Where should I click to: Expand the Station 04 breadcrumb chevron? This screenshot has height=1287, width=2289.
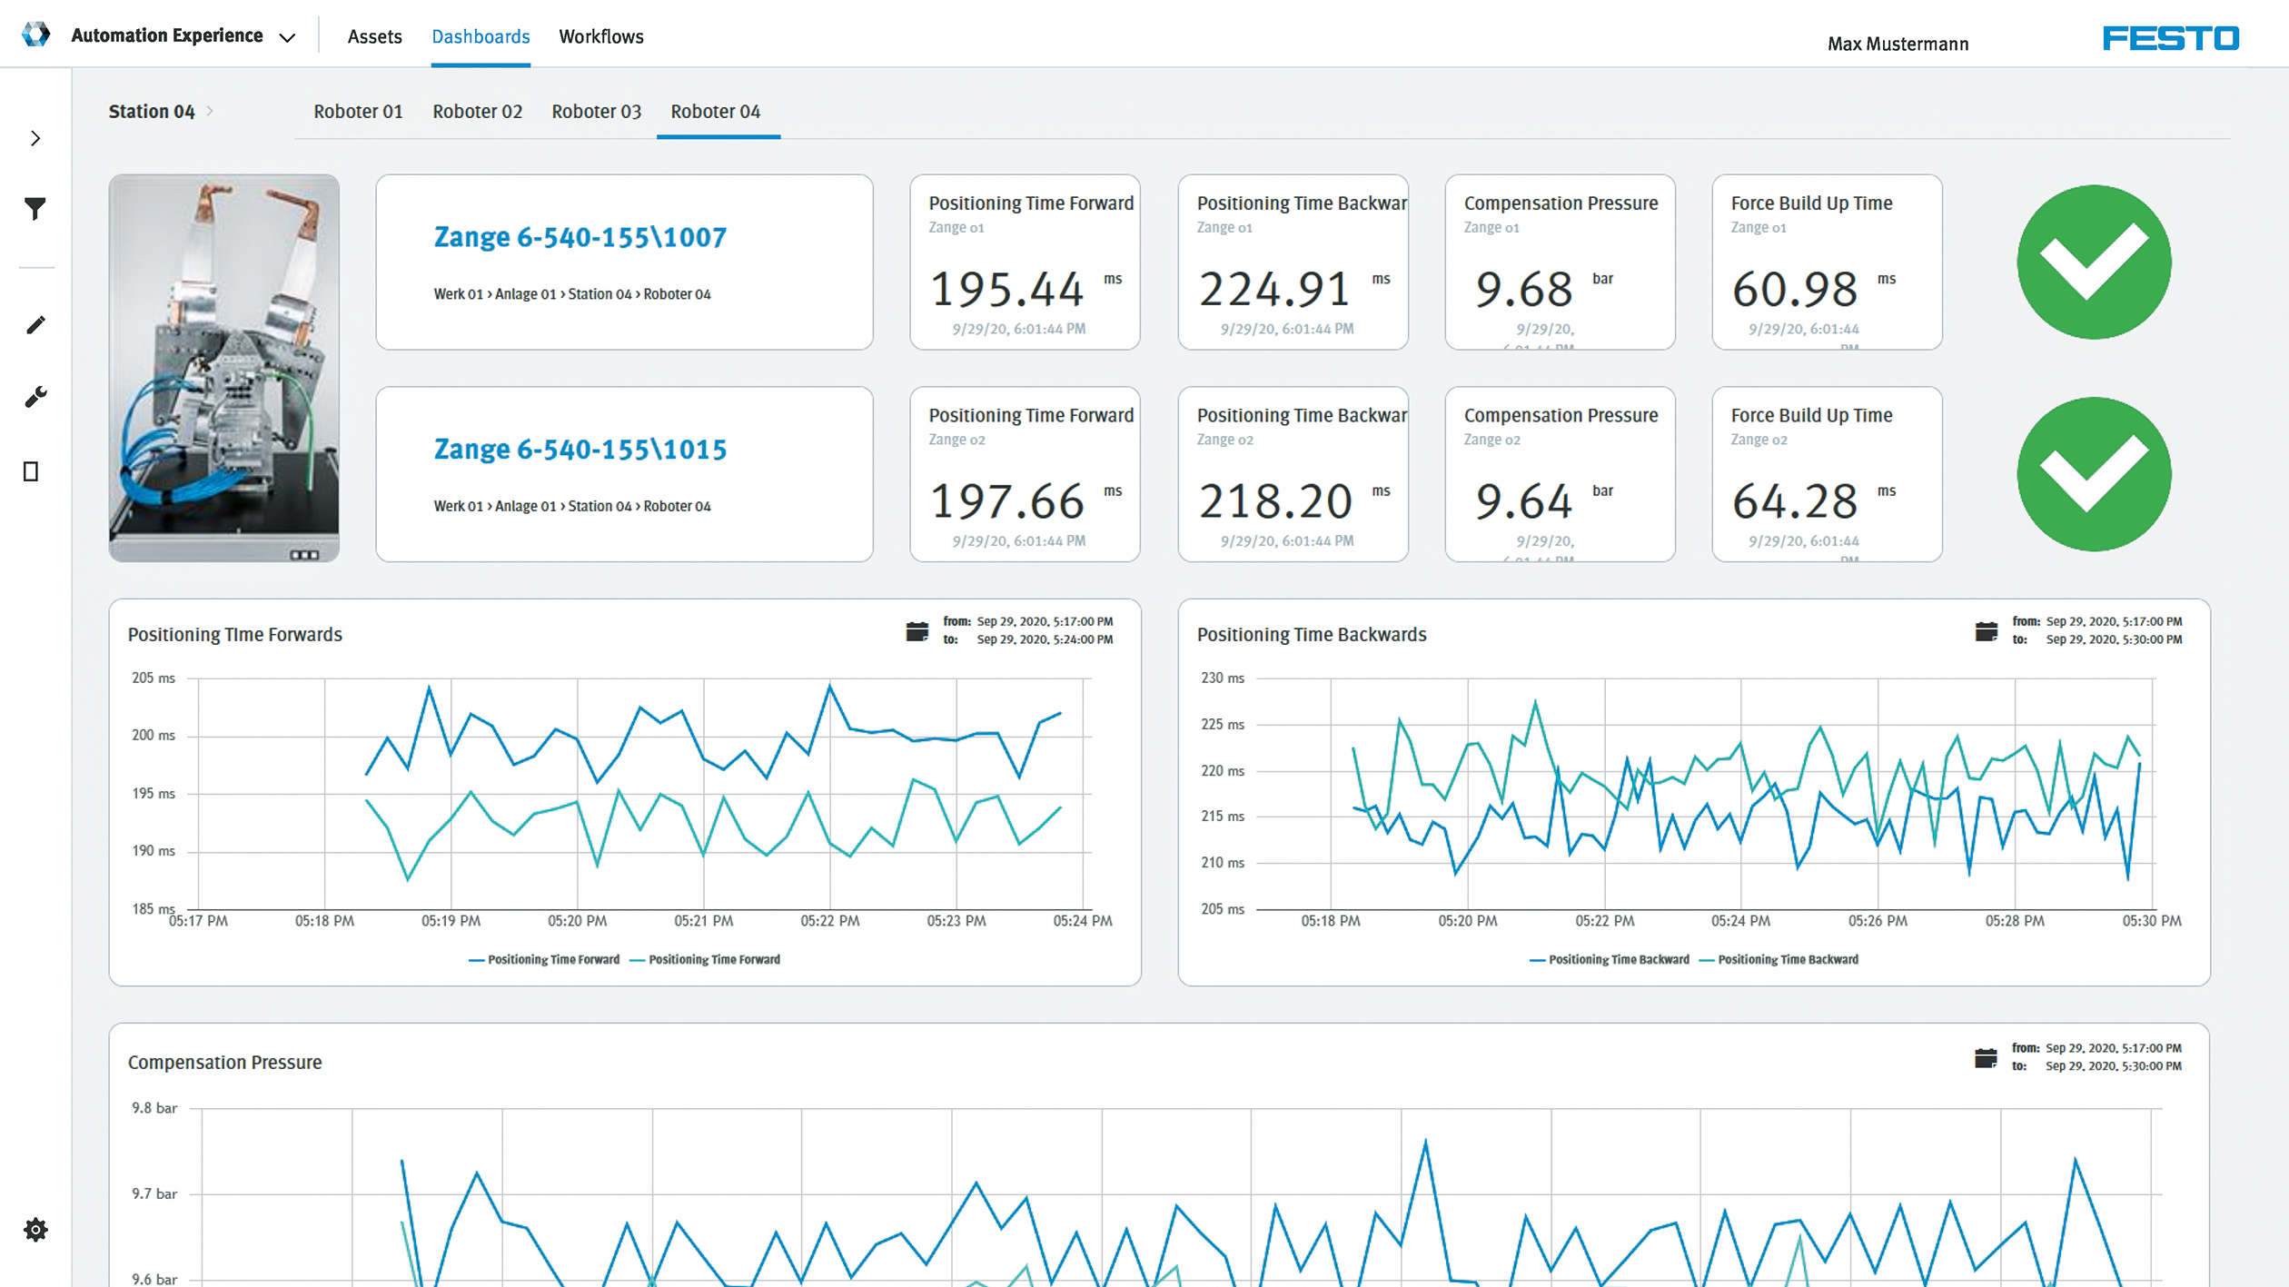click(x=210, y=111)
